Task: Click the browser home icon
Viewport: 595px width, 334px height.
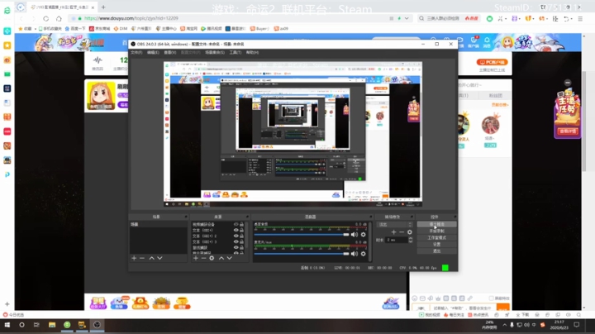Action: click(59, 18)
